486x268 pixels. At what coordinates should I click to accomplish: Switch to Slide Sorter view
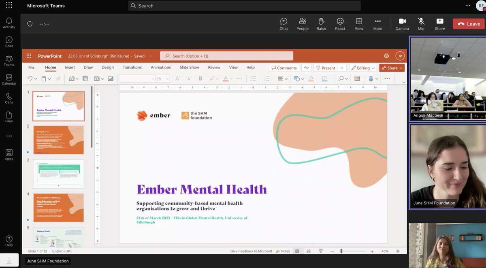click(x=309, y=251)
